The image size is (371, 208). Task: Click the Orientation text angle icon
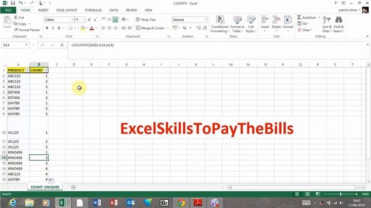point(124,20)
